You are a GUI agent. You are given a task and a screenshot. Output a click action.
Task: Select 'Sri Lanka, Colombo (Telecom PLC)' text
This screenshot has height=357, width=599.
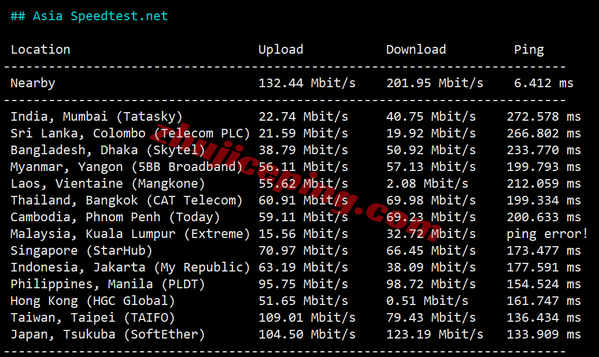tap(130, 133)
